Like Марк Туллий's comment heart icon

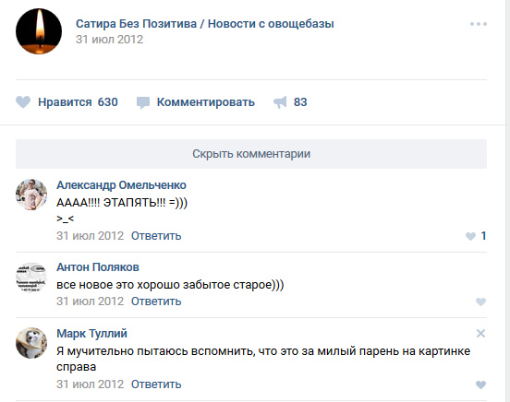(480, 384)
